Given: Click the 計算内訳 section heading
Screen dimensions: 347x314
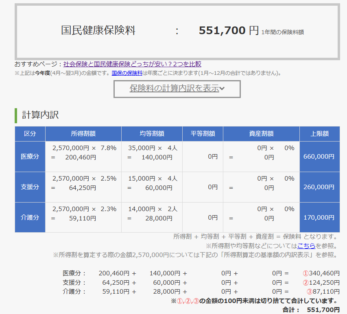Looking at the screenshot, I should [40, 115].
